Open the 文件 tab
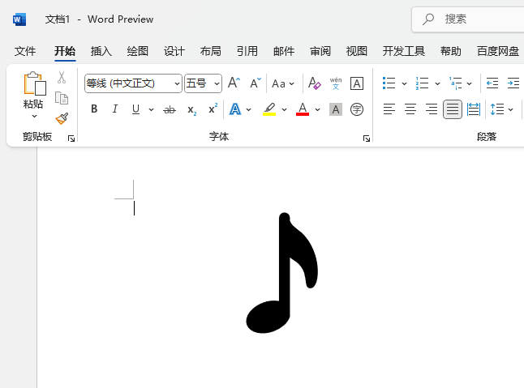The height and width of the screenshot is (388, 524). tap(25, 51)
